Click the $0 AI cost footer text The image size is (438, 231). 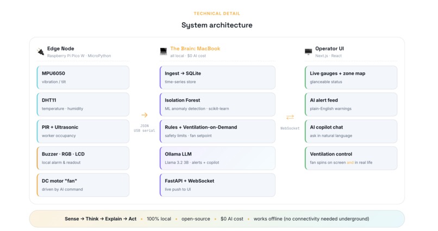click(x=232, y=219)
